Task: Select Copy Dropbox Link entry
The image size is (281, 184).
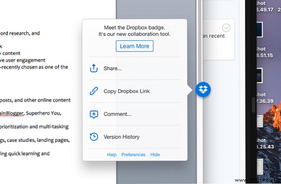Action: [x=135, y=91]
